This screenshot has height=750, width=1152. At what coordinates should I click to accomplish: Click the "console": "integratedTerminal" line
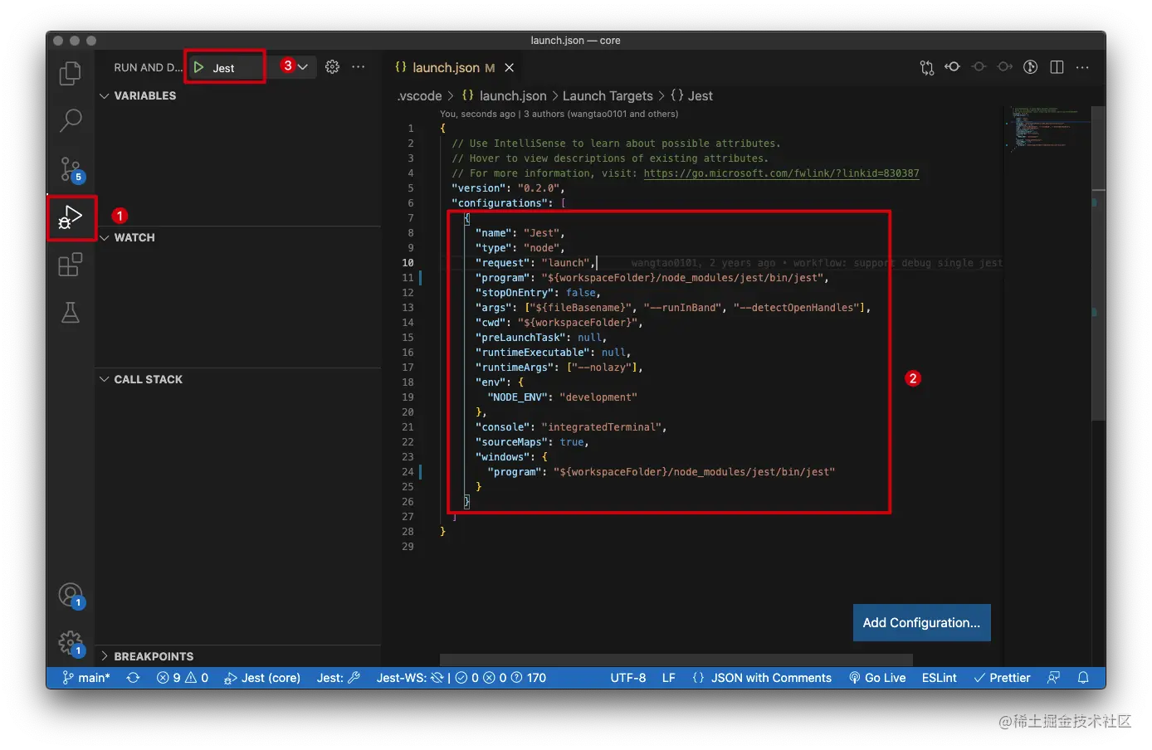(571, 427)
